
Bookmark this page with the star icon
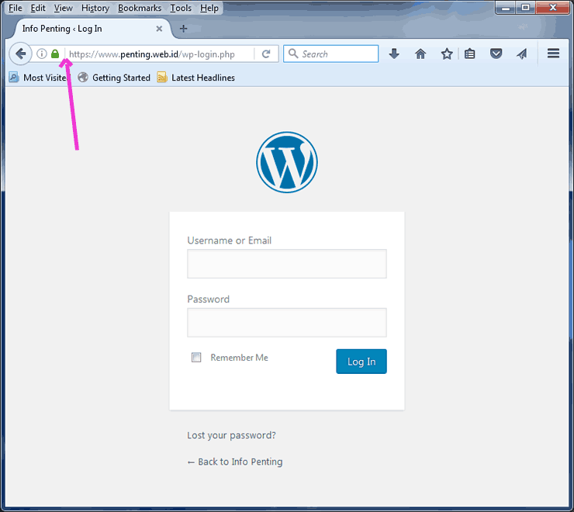pos(447,54)
